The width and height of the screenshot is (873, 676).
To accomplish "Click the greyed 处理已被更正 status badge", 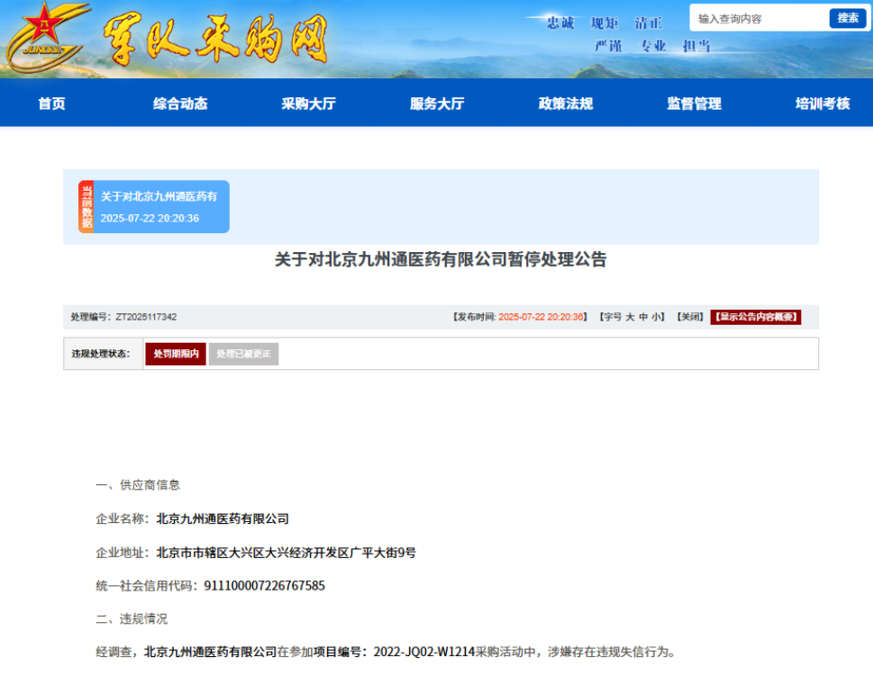I will coord(243,354).
